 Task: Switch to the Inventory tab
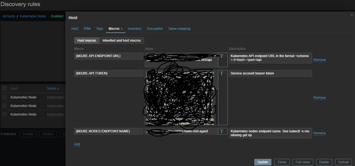pyautogui.click(x=135, y=29)
